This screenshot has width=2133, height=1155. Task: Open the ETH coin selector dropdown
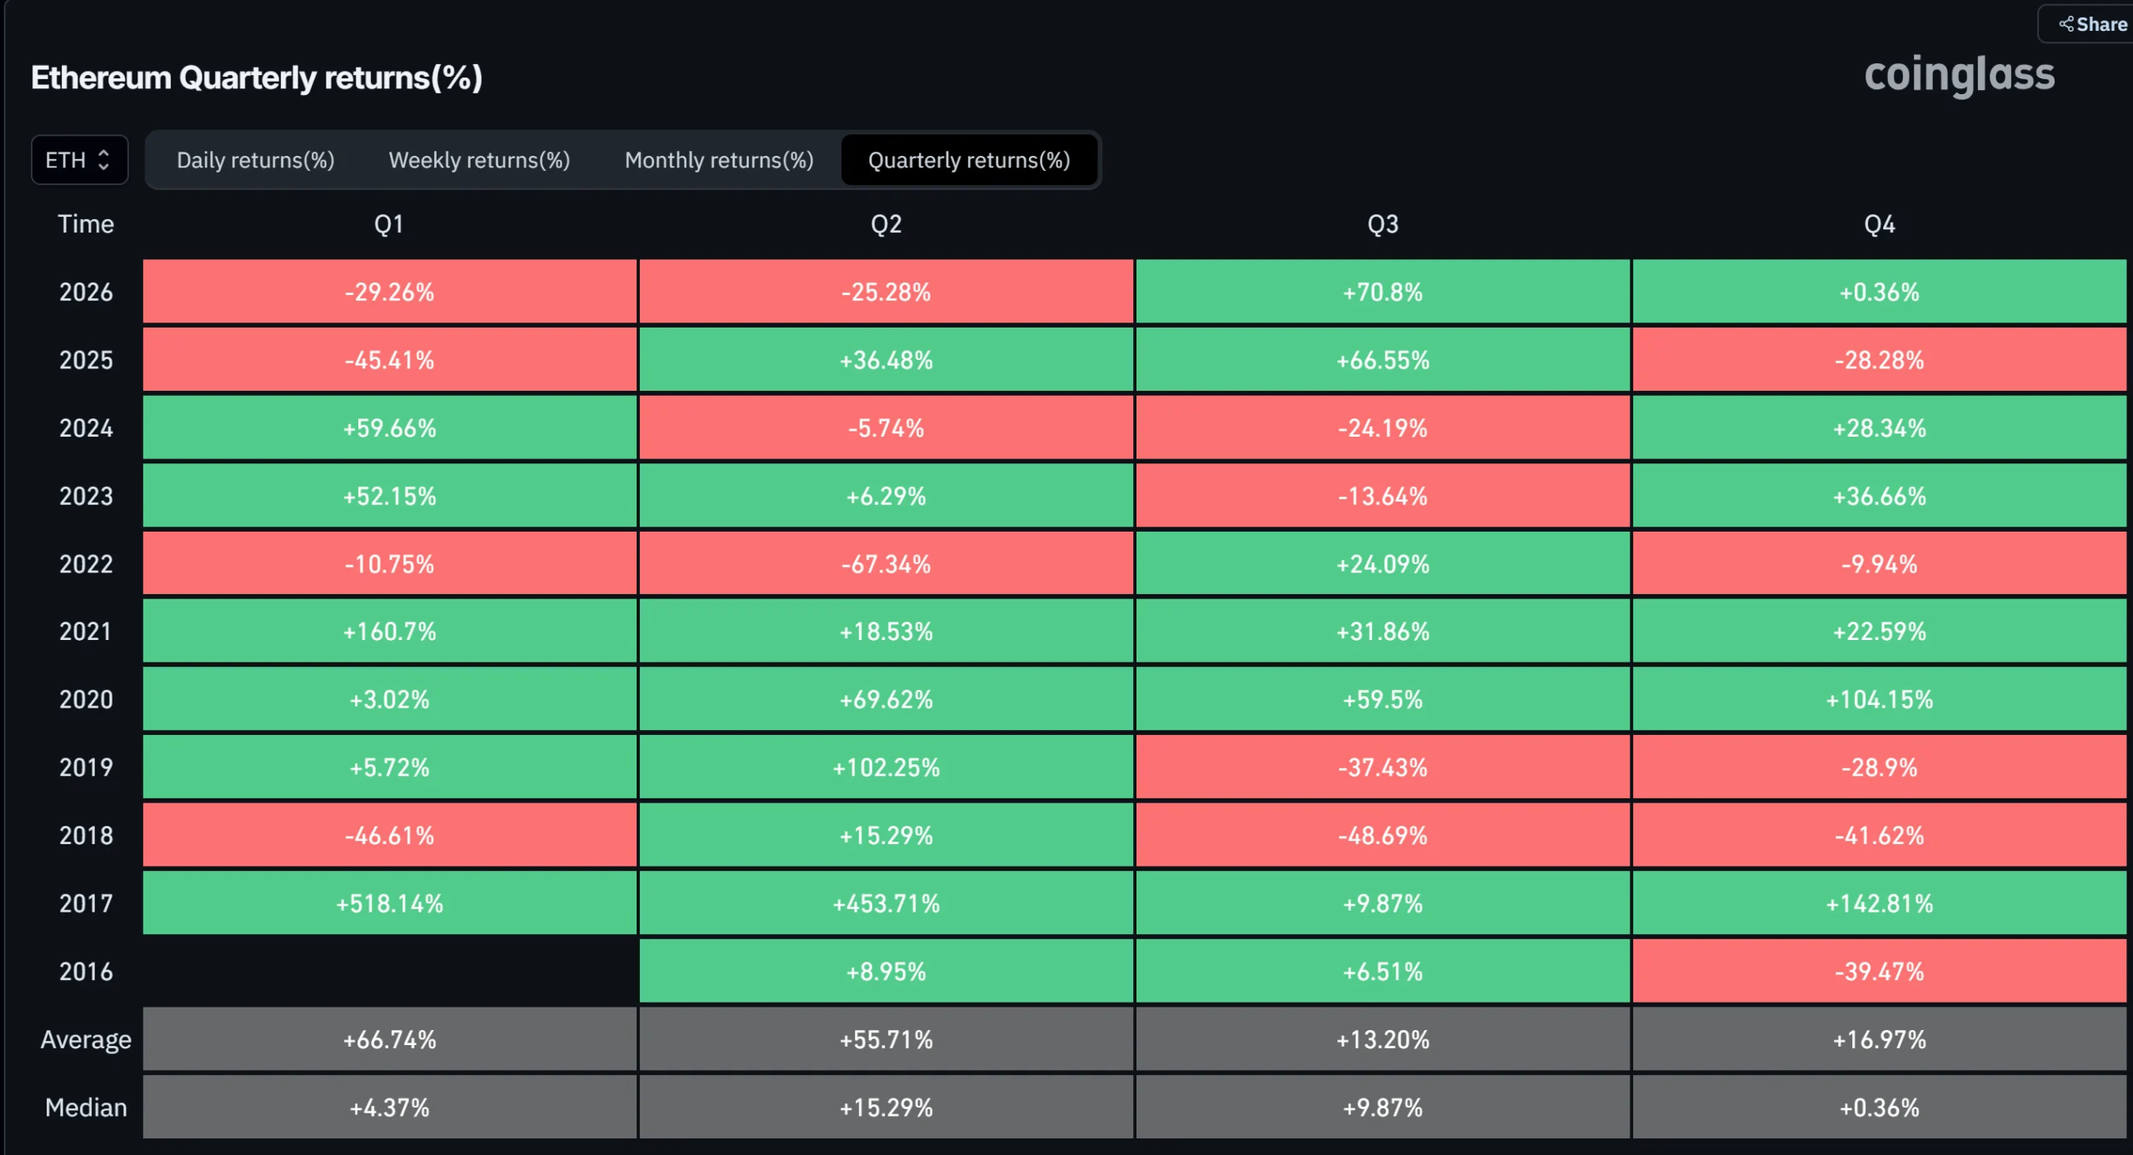[79, 159]
